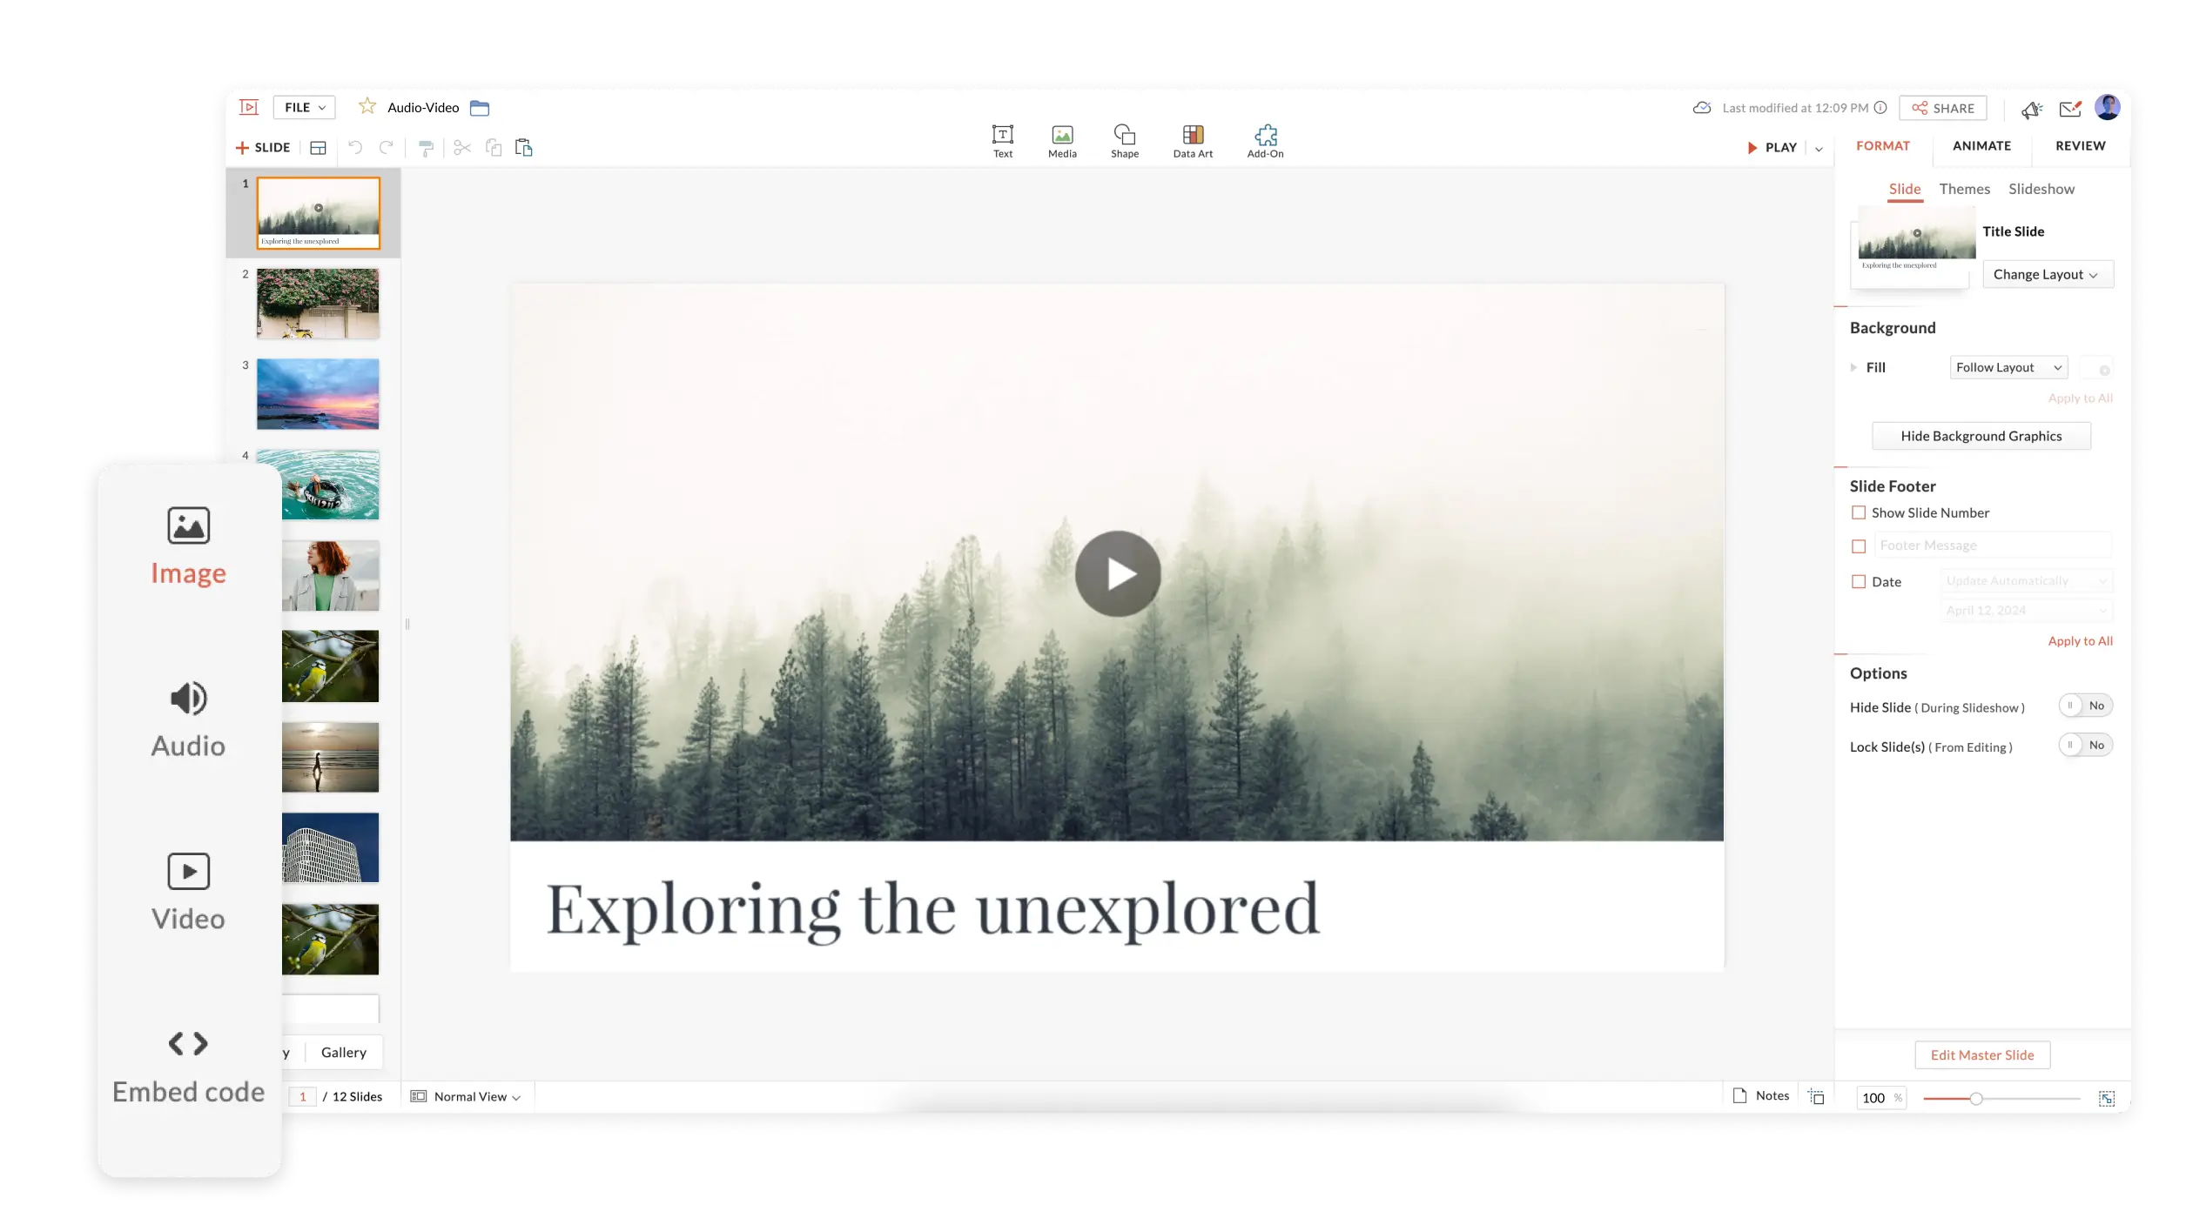The image size is (2186, 1218).
Task: Click the format painter icon
Action: pyautogui.click(x=426, y=148)
